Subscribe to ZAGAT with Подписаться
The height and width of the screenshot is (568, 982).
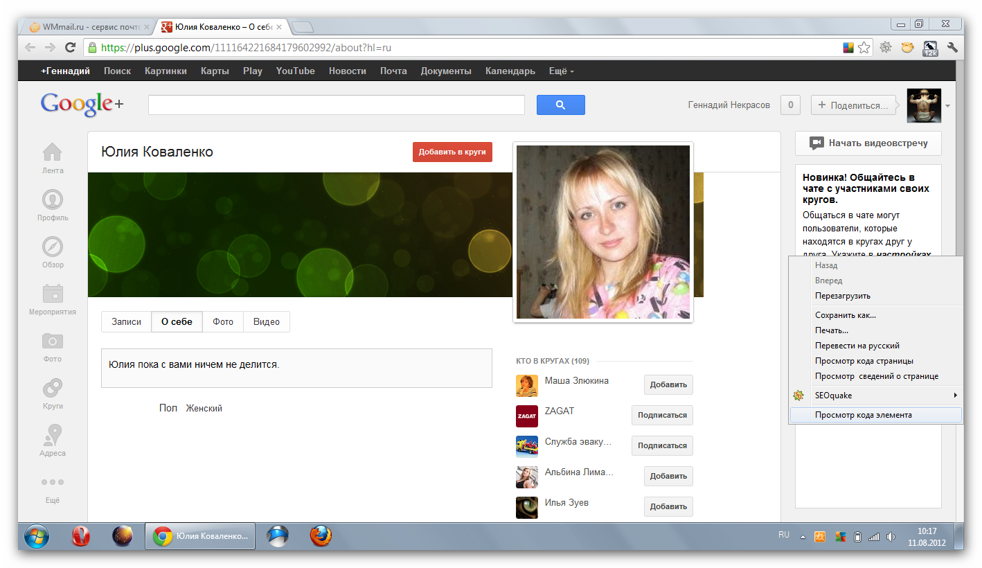click(662, 416)
